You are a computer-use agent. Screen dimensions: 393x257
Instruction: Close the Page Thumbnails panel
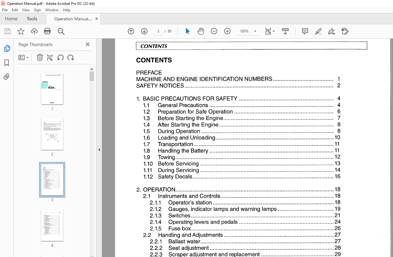click(88, 44)
